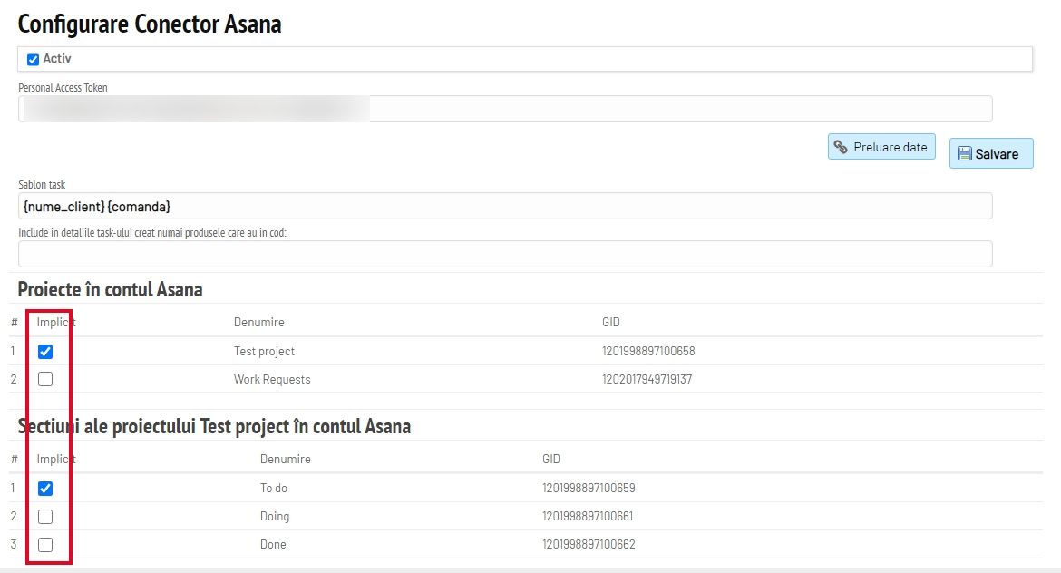The width and height of the screenshot is (1061, 573).
Task: Uncheck Implicit for To do section
Action: click(x=45, y=489)
